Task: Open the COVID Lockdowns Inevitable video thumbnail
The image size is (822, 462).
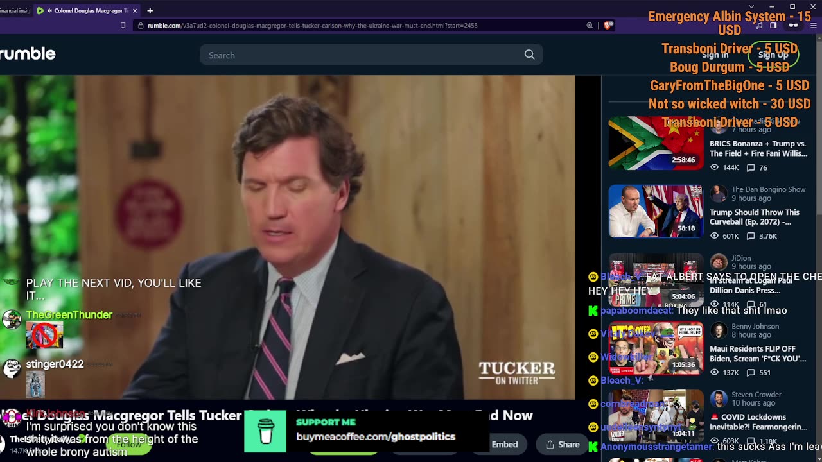Action: pyautogui.click(x=656, y=416)
